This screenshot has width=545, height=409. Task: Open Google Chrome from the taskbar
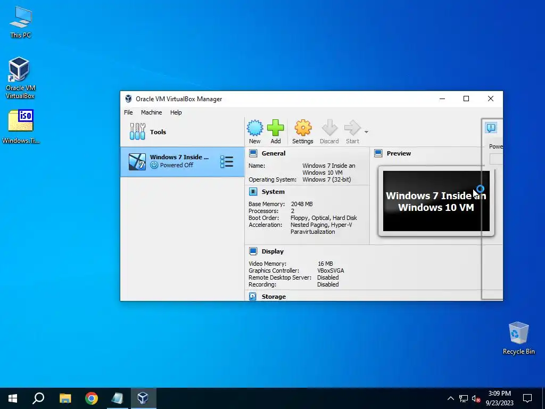coord(92,398)
